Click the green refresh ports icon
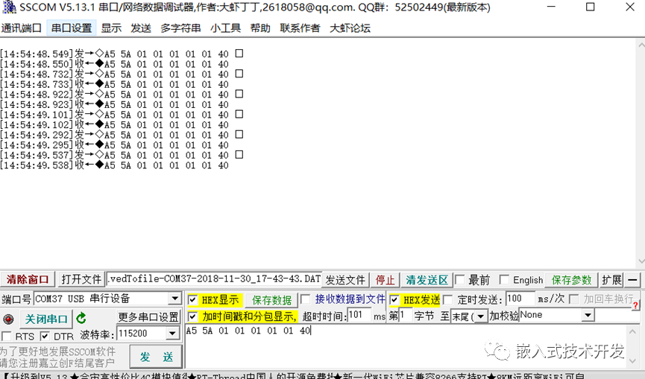The height and width of the screenshot is (379, 645). click(x=81, y=318)
